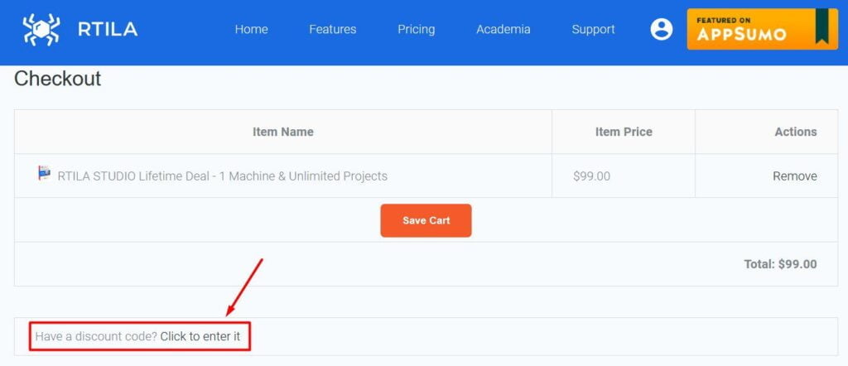Click the Item Name column header

[283, 132]
